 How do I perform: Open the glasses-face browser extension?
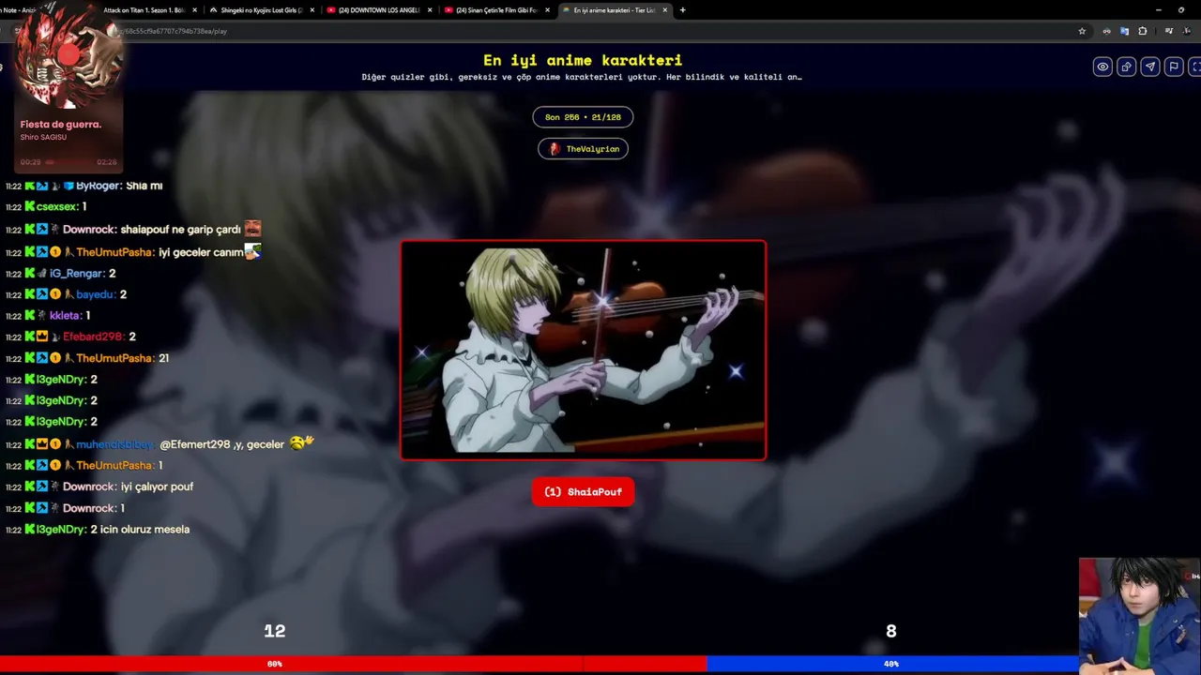pos(1107,31)
